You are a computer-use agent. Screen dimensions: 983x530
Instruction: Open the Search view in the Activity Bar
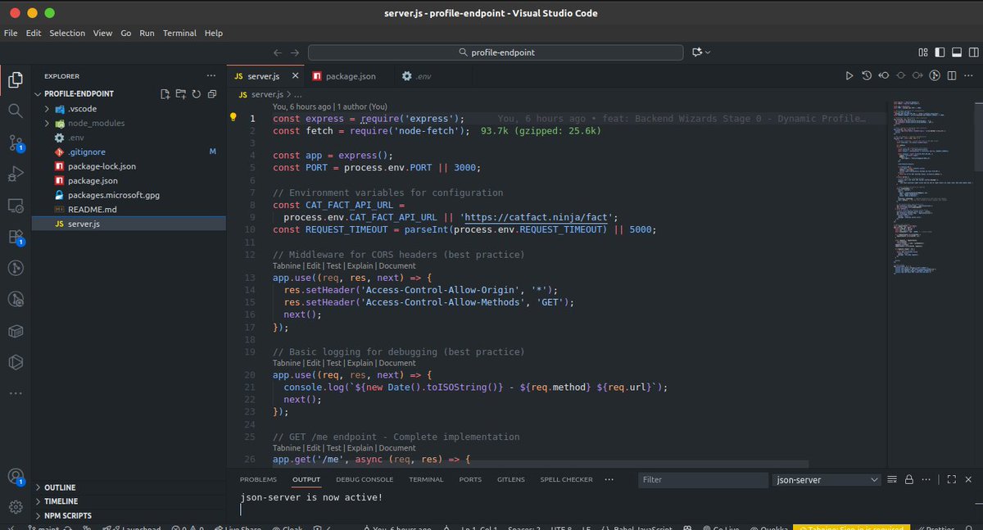pyautogui.click(x=15, y=110)
